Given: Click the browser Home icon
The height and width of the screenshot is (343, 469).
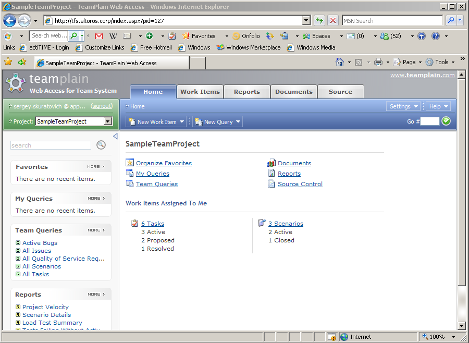Looking at the screenshot, I should [339, 62].
